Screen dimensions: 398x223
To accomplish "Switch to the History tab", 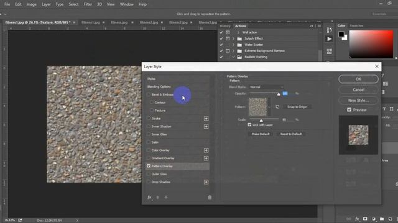I will tap(225, 26).
